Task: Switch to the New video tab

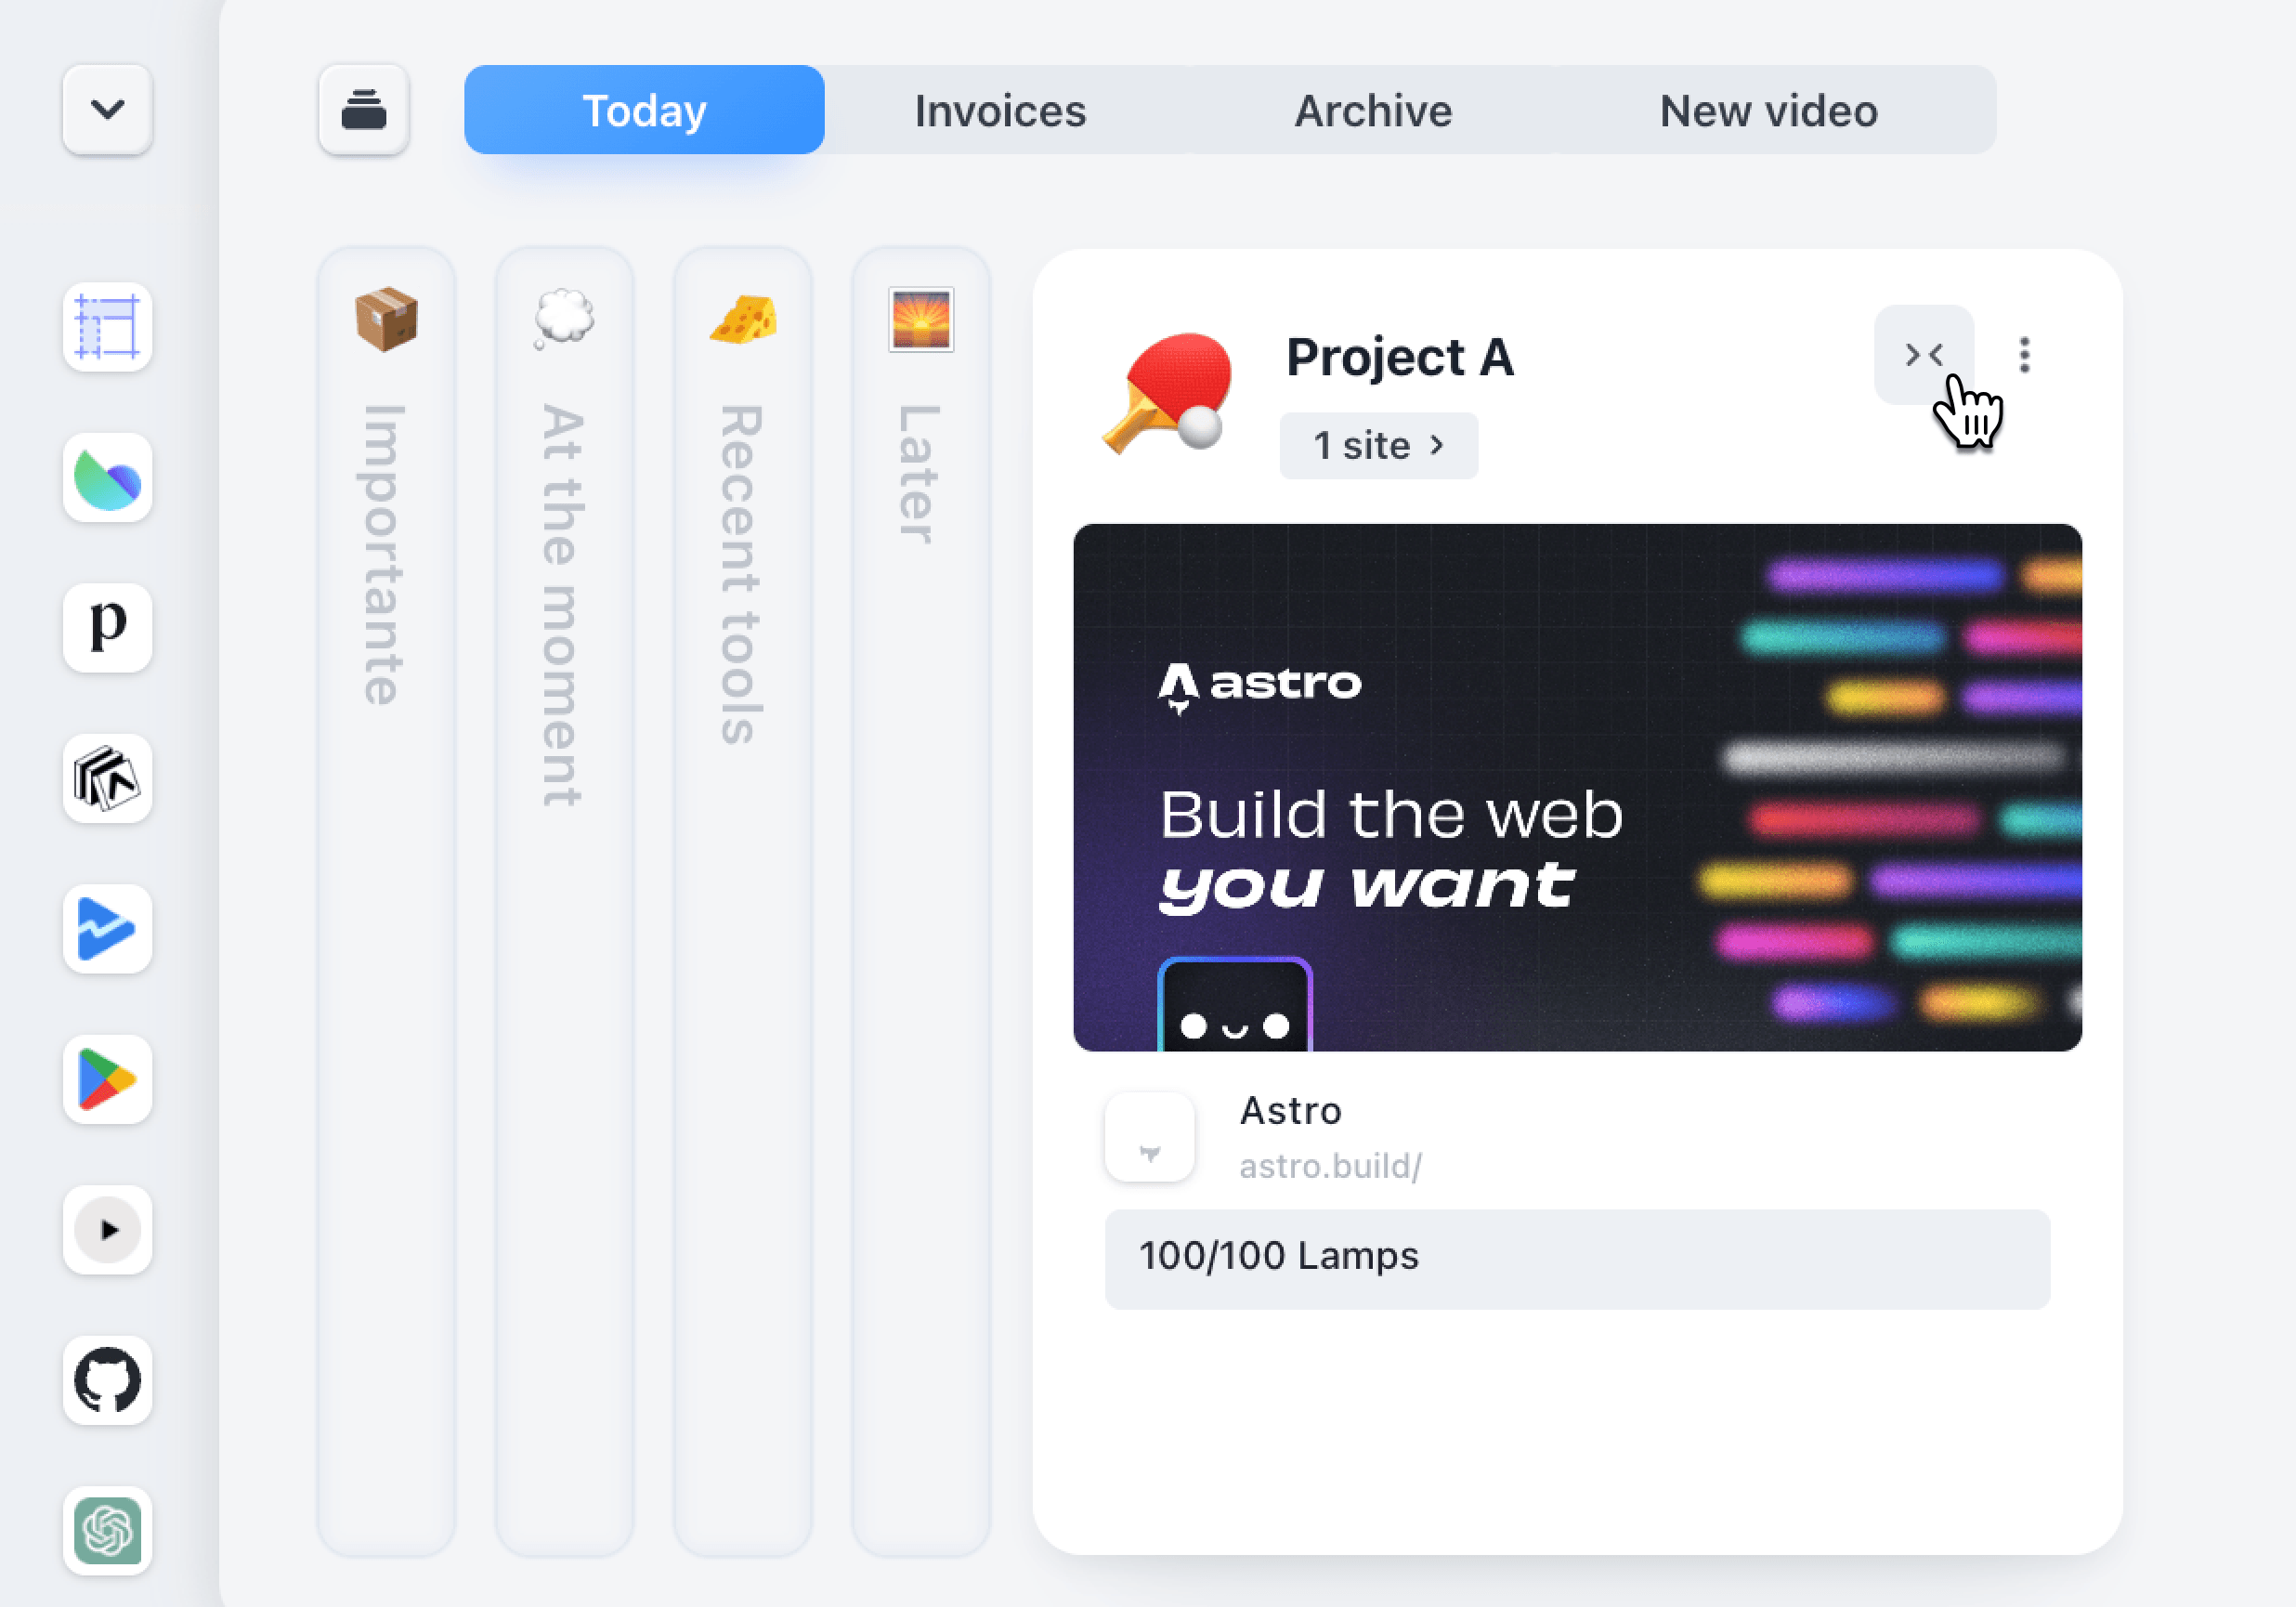Action: 1768,109
